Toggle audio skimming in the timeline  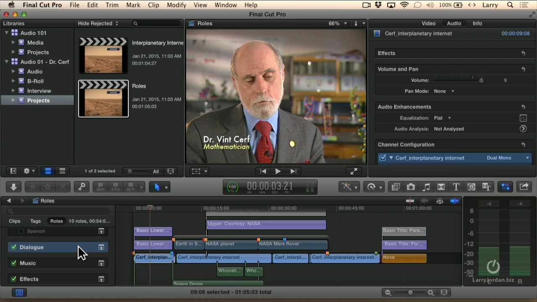(x=425, y=201)
